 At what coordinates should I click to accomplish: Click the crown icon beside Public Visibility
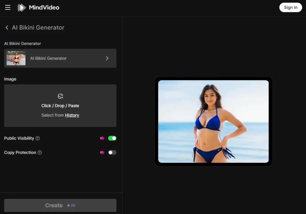click(x=102, y=138)
